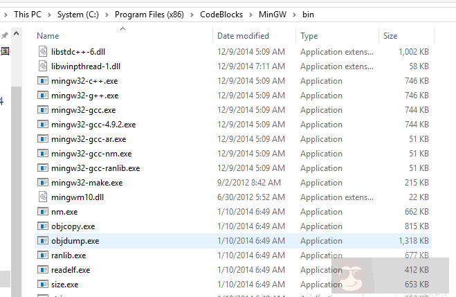Viewport: 456px width, 297px height.
Task: Collapse navigation pane with up arrow
Action: 17,34
